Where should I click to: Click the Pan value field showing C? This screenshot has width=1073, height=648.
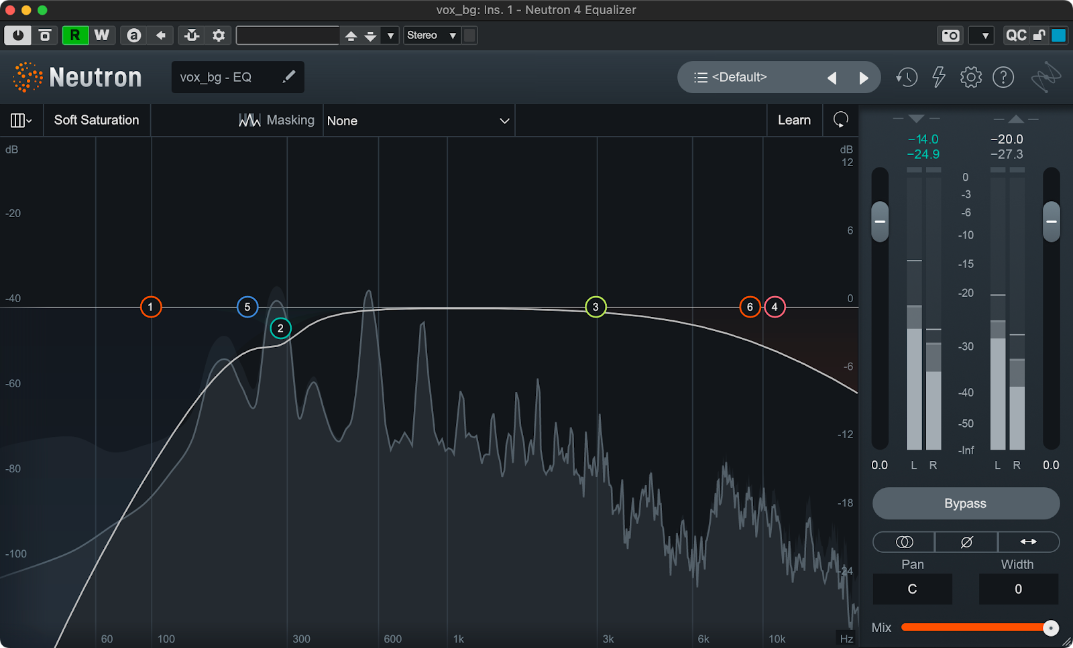[912, 589]
